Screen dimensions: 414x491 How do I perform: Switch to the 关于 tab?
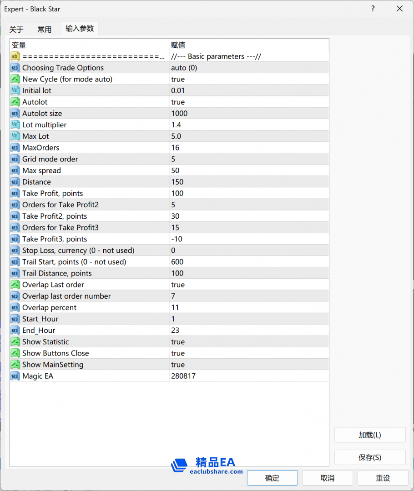click(16, 30)
